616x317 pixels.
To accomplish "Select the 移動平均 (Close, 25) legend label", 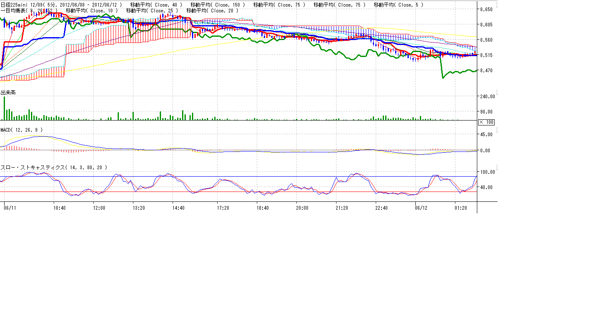I will [x=152, y=10].
